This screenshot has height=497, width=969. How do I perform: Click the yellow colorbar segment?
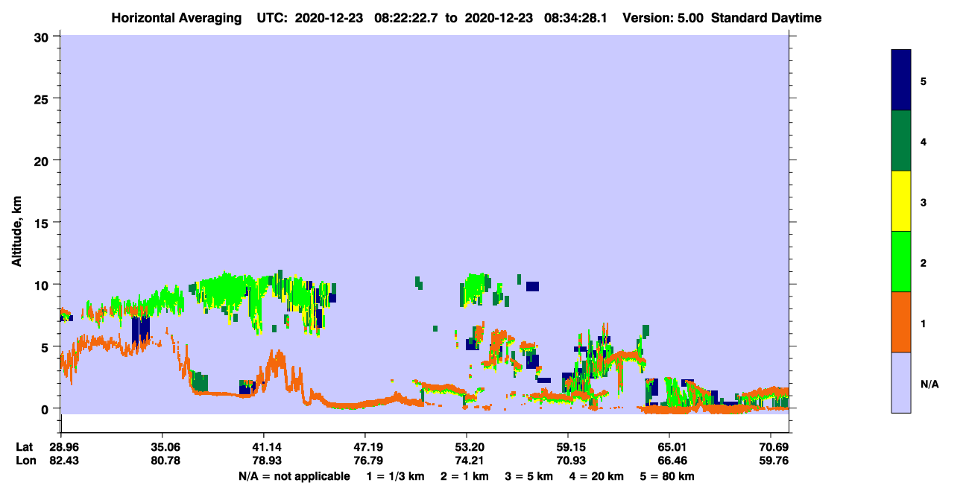pyautogui.click(x=901, y=201)
